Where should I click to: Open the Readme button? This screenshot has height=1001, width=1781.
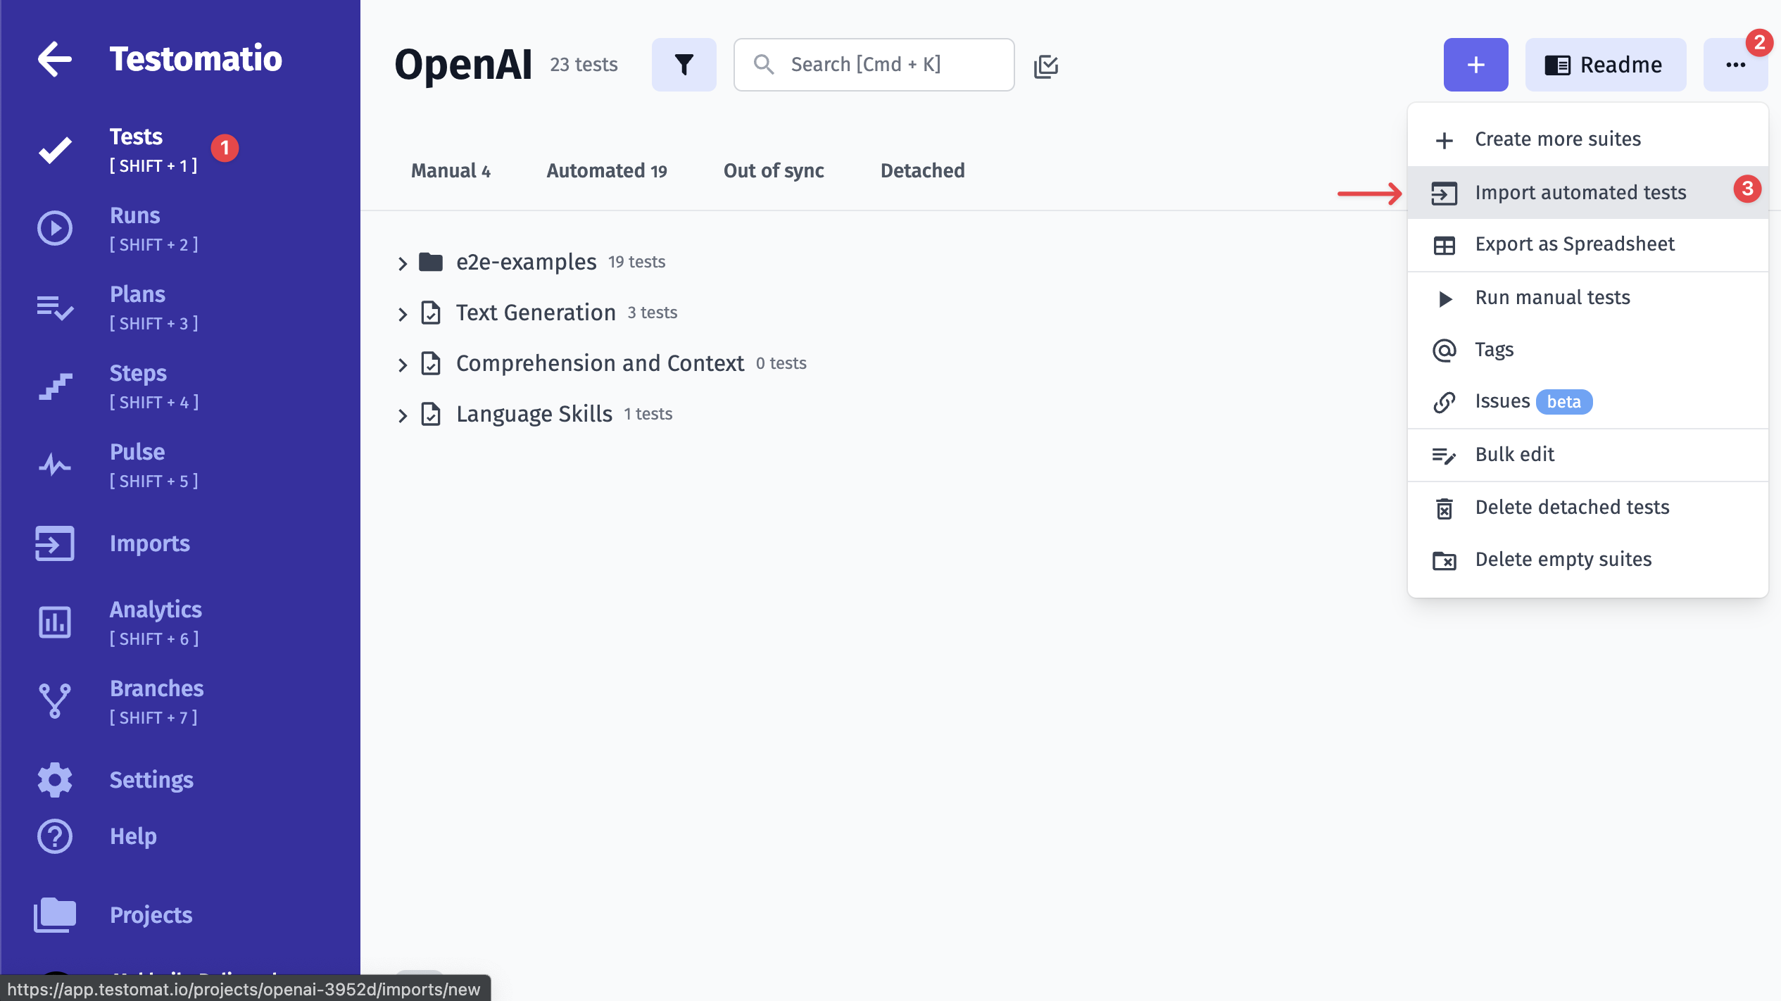(1605, 65)
